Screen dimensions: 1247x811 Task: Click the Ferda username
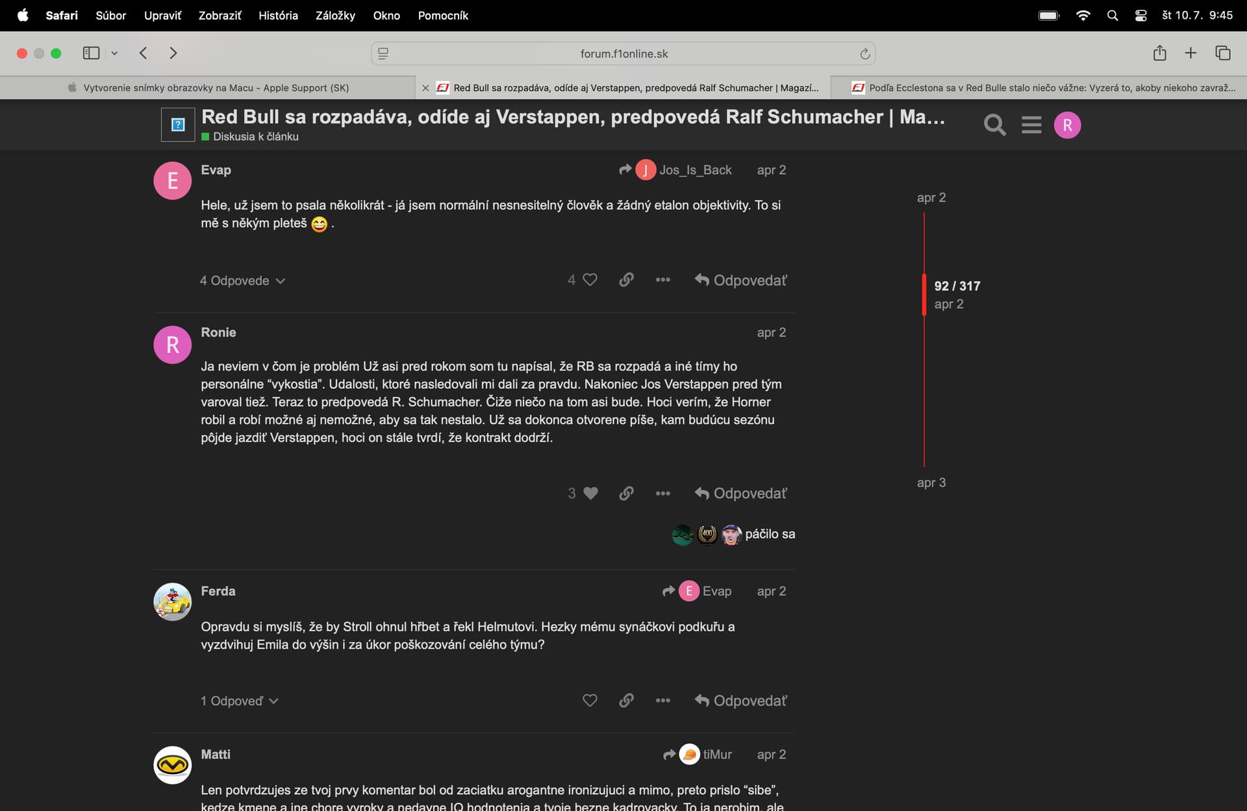pos(218,592)
